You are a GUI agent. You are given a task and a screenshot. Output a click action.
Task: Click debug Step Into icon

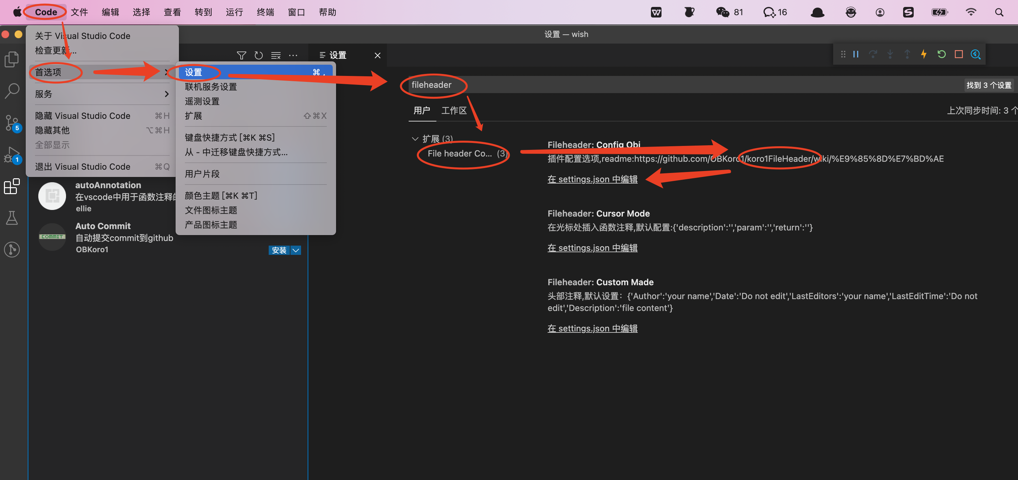tap(890, 54)
